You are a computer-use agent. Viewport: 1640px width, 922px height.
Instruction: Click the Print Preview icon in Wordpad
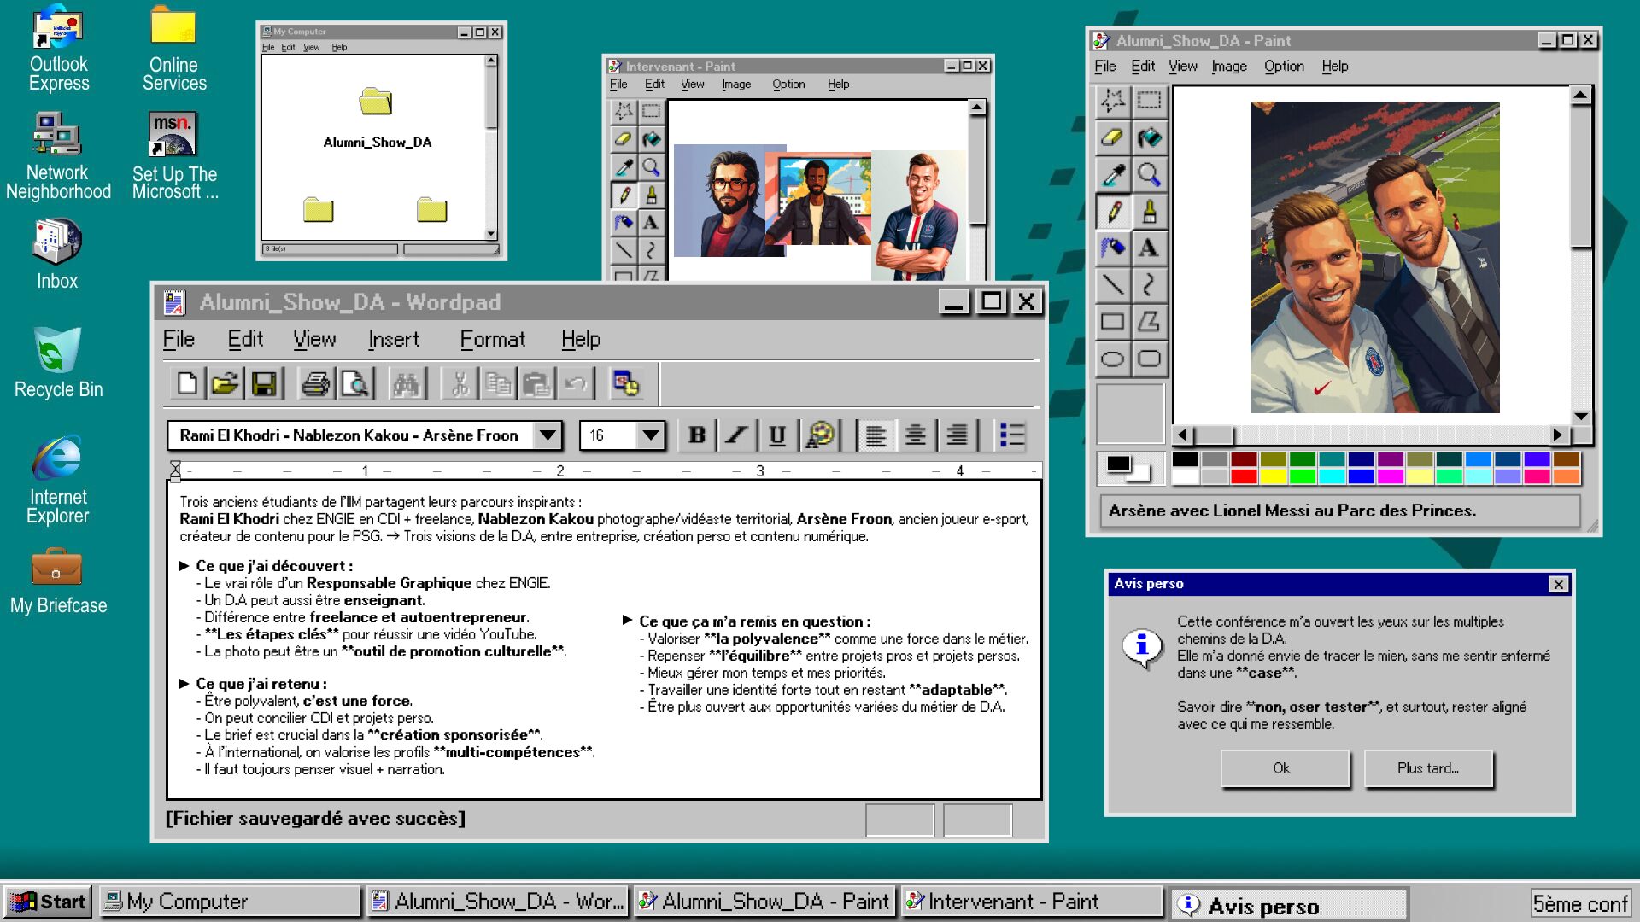click(x=354, y=384)
